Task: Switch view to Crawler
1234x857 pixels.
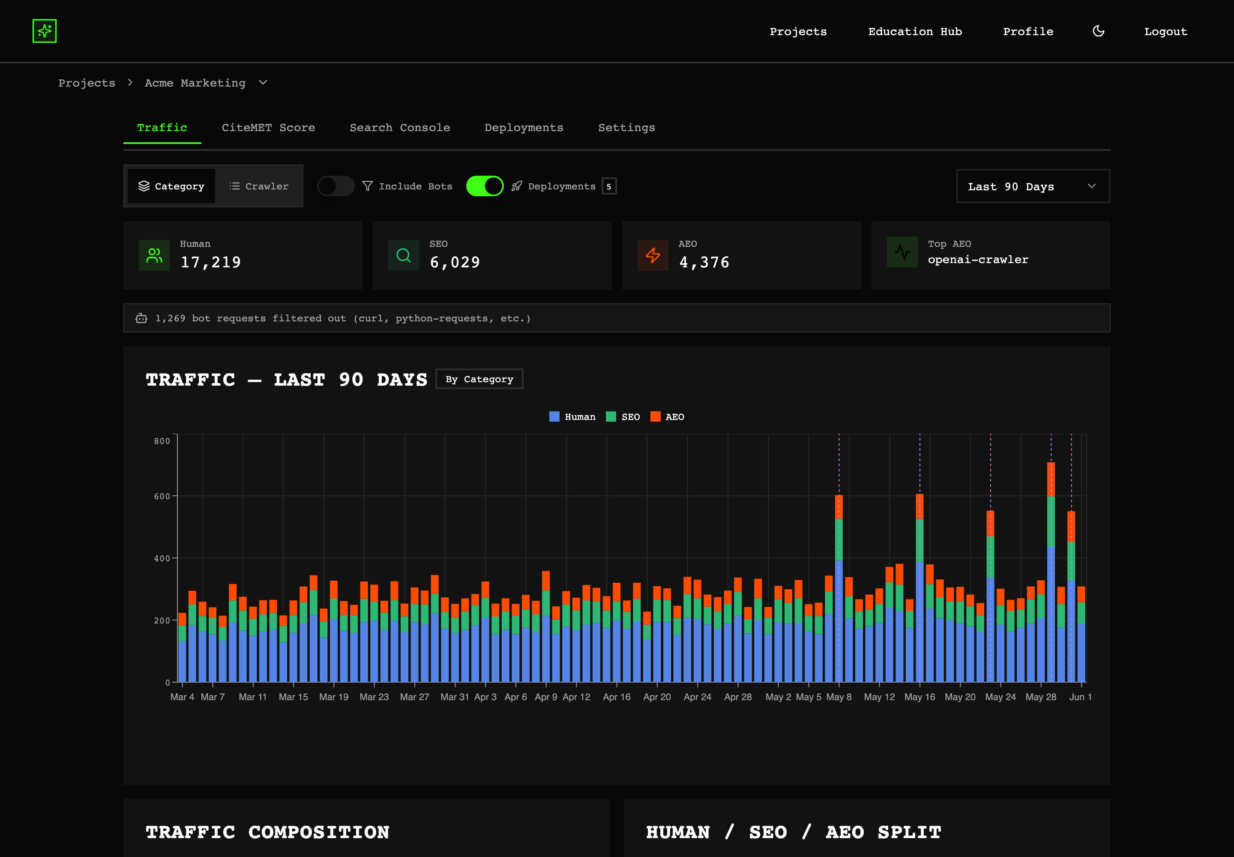Action: 259,186
